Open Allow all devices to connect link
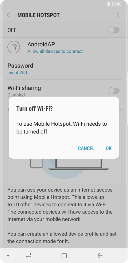Viewport: 128px width, 263px height. click(56, 51)
